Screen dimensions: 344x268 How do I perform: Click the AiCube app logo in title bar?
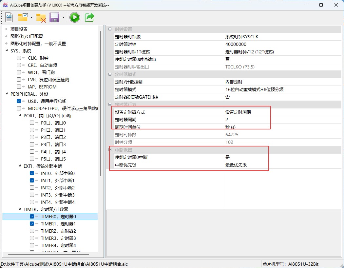[x=6, y=5]
